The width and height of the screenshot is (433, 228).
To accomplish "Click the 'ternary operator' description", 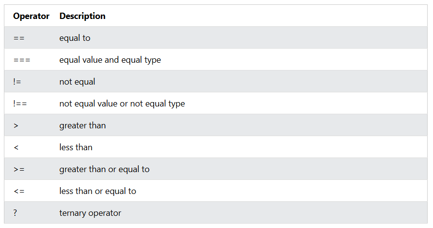I will pyautogui.click(x=90, y=213).
